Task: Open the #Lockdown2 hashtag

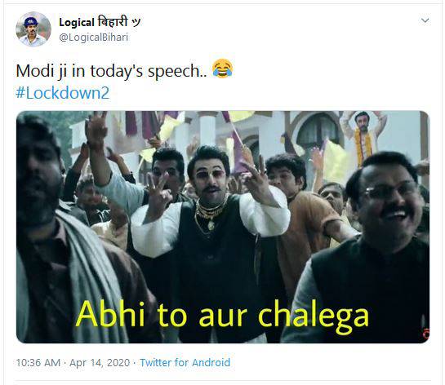Action: (x=62, y=93)
